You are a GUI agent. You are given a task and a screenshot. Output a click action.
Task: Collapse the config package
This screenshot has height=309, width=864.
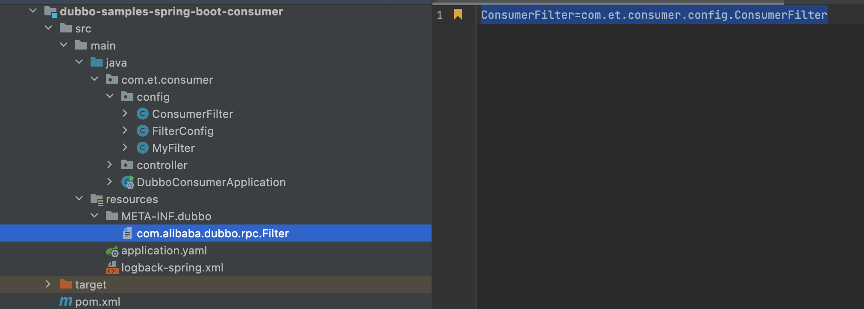tap(110, 96)
